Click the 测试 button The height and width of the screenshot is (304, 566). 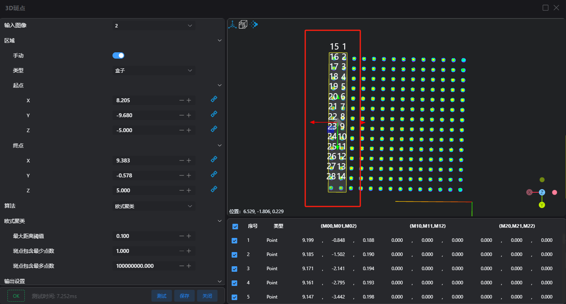(x=162, y=296)
